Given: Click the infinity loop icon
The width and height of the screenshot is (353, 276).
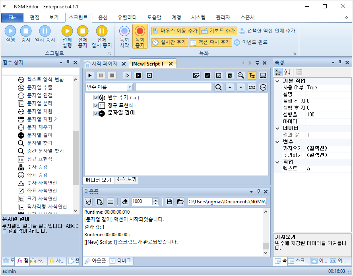Looking at the screenshot, I should click(x=252, y=87).
